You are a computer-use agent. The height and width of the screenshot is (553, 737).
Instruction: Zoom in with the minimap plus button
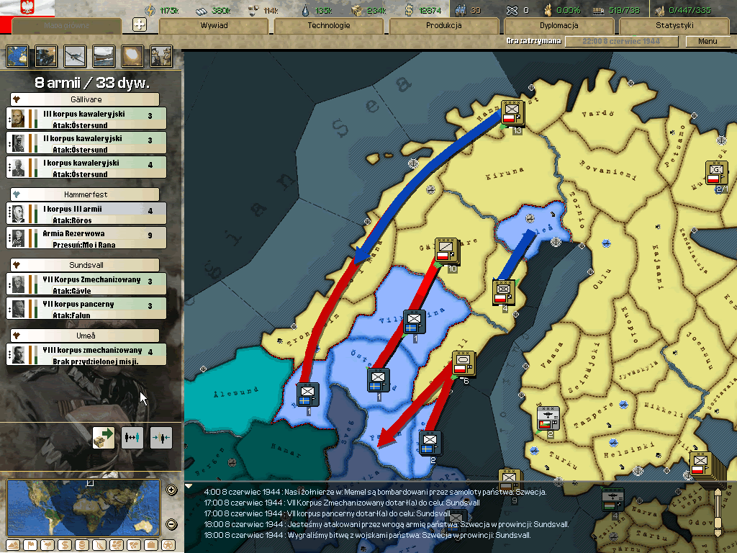[171, 490]
